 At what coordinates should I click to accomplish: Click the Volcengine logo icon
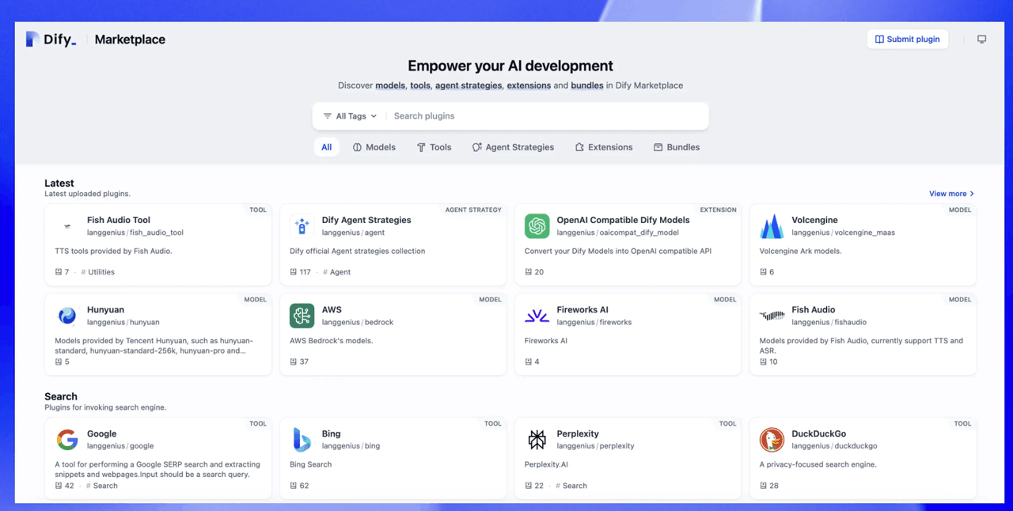coord(772,226)
